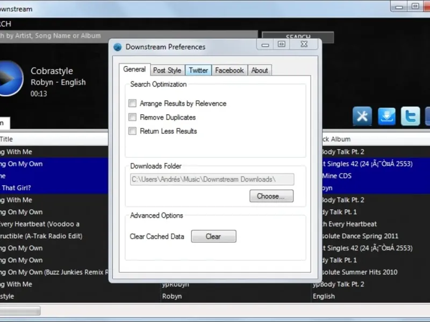Click the 'Every Heartbeat' album cell
Screen dimensions: 430x322
349,224
